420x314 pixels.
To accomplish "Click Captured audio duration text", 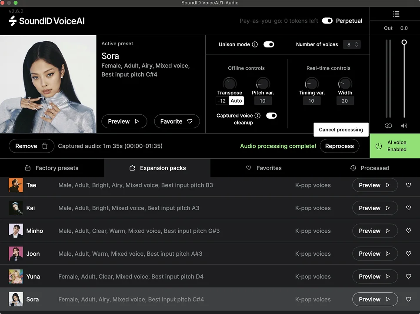I will [110, 146].
